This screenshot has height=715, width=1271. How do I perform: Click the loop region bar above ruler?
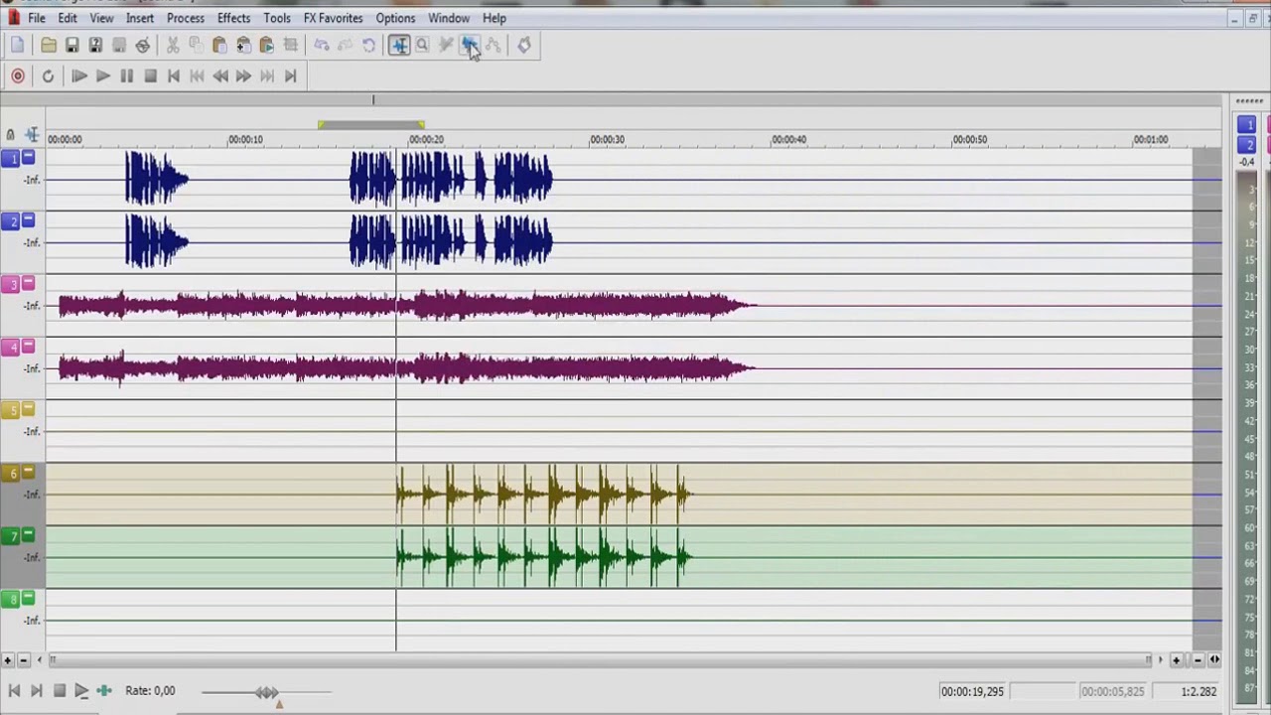click(371, 124)
